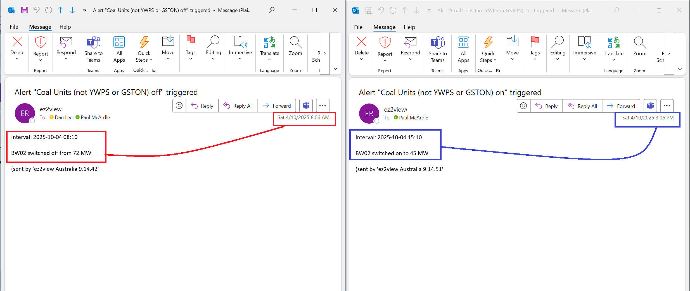Click Zoom magnifier in right window ribbon

(x=639, y=43)
